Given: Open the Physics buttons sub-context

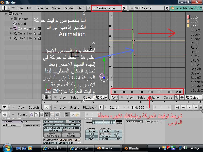Looking at the screenshot, I should click(x=72, y=115).
